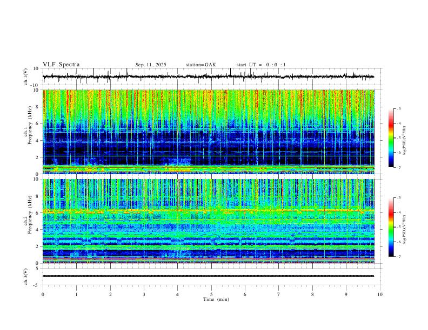Click the "6" kHz tick of ch.2 spectrogram
The image size is (428, 330).
point(37,212)
